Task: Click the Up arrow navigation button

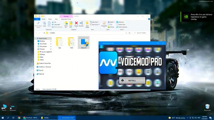Action: point(44,33)
